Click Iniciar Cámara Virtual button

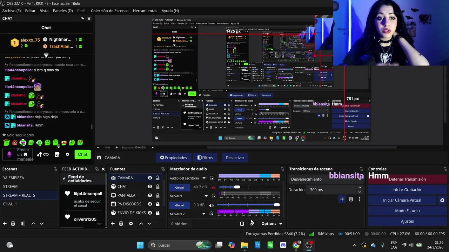pyautogui.click(x=402, y=200)
